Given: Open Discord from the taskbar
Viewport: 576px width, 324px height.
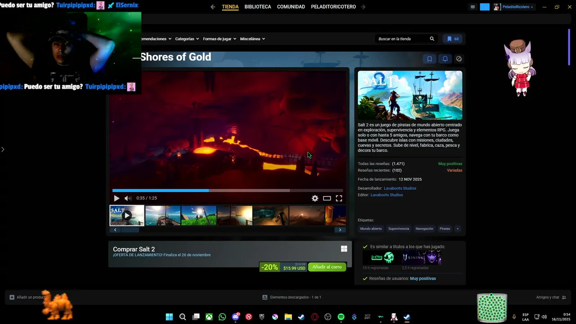Looking at the screenshot, I should (x=235, y=317).
